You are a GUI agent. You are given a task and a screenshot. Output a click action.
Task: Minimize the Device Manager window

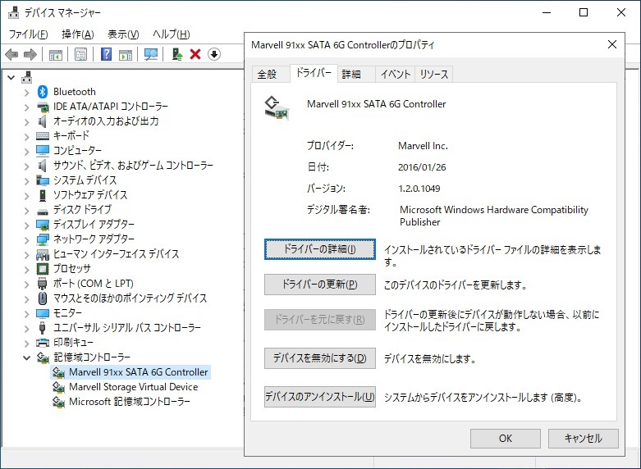547,12
